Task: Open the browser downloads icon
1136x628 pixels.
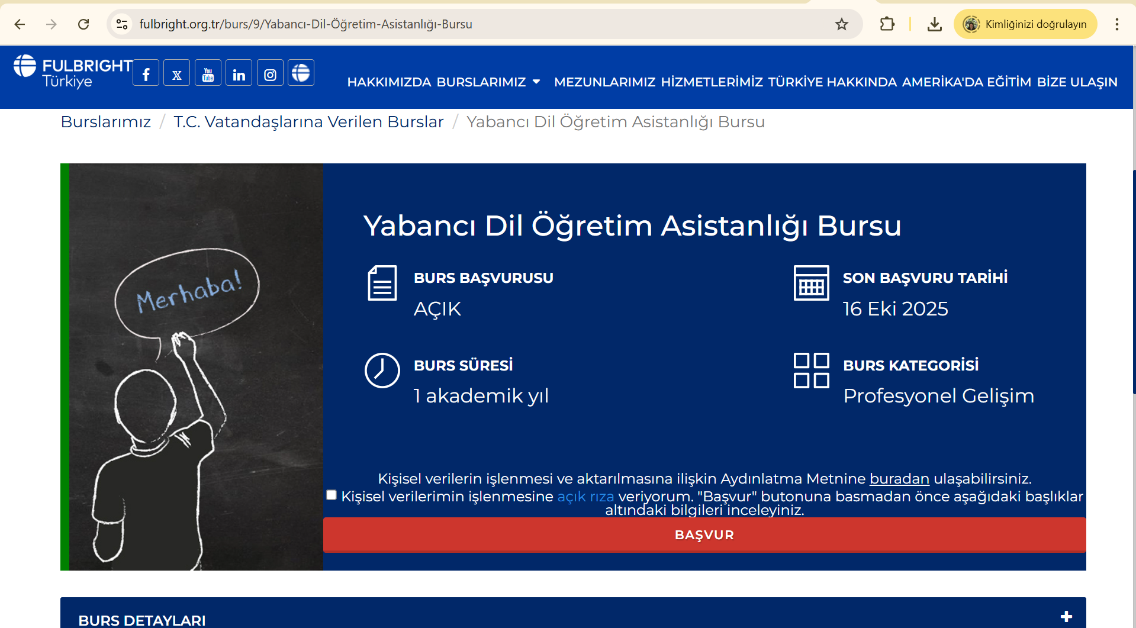Action: pyautogui.click(x=935, y=24)
